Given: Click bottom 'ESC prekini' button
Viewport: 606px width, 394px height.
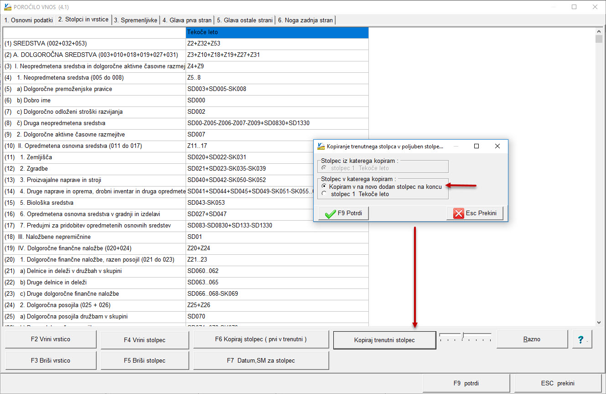Looking at the screenshot, I should pos(558,383).
